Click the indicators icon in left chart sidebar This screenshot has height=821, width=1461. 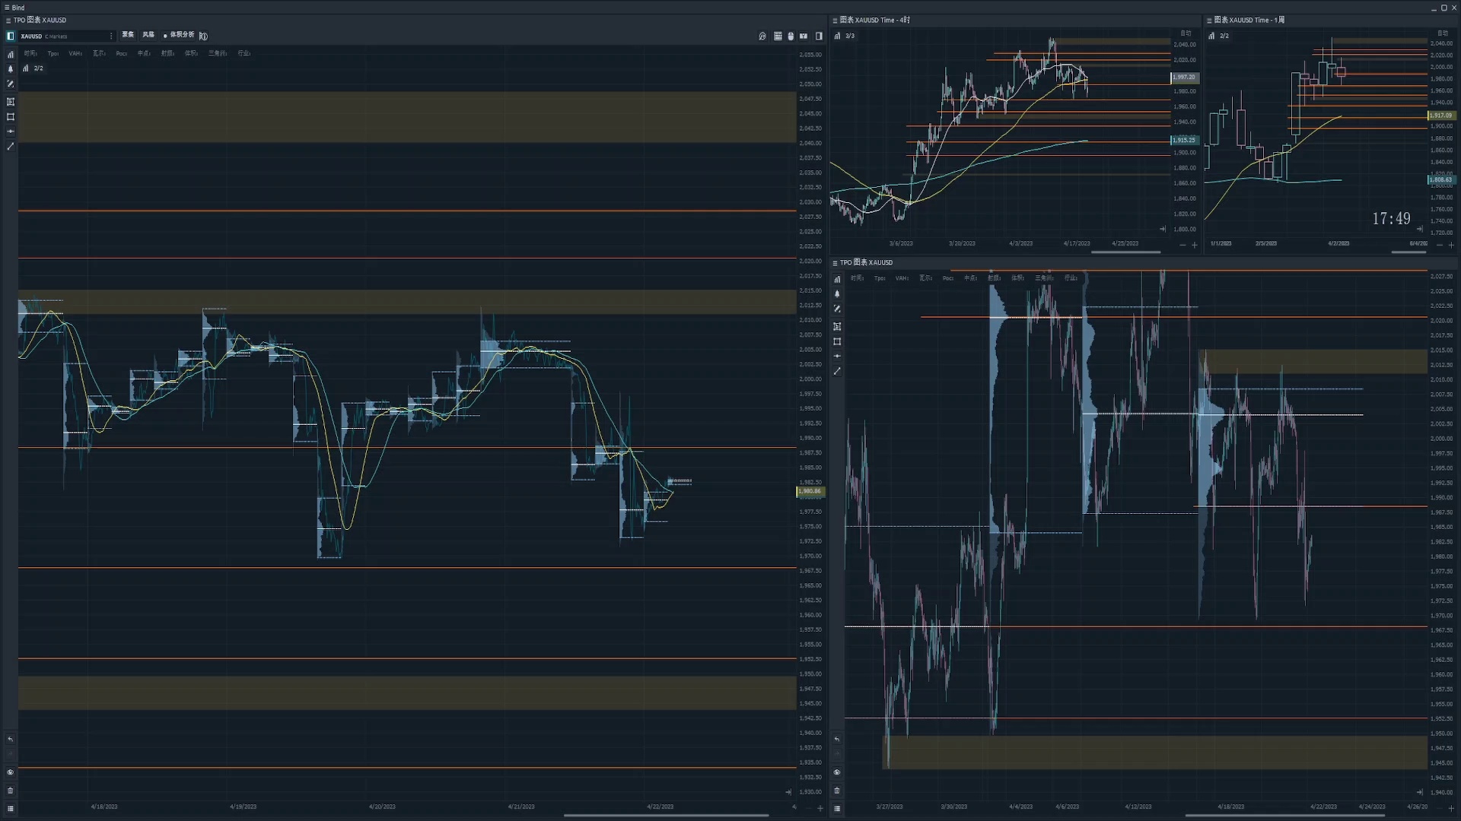11,55
